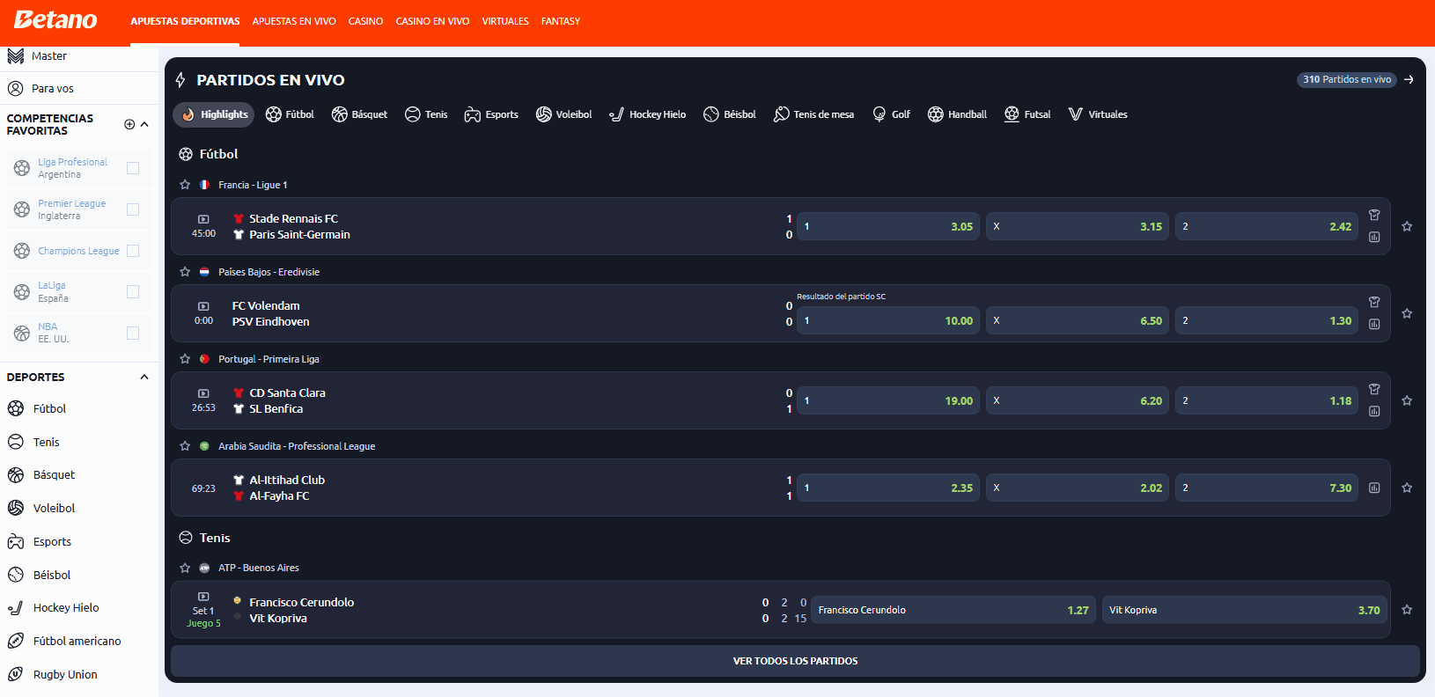
Task: Switch to the Fantasy tab
Action: click(x=560, y=21)
